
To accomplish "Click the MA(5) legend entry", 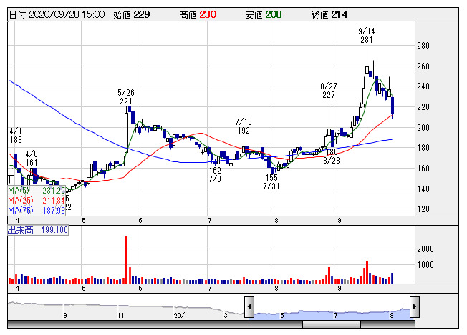I will tap(37, 191).
